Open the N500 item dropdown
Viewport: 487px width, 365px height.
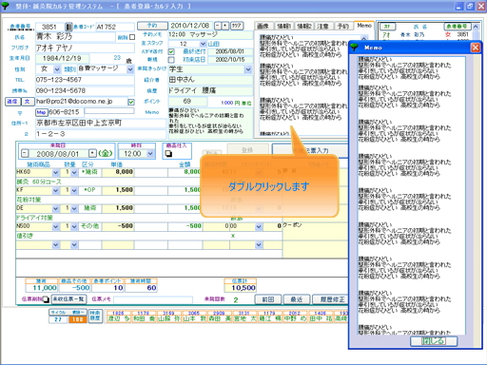[x=55, y=226]
